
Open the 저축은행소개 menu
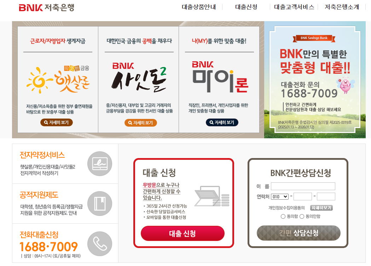[342, 7]
